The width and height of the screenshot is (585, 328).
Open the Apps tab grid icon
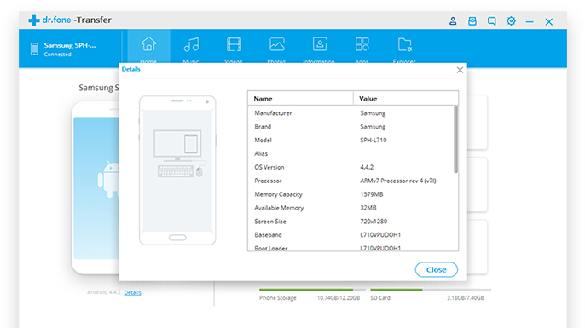pos(362,44)
